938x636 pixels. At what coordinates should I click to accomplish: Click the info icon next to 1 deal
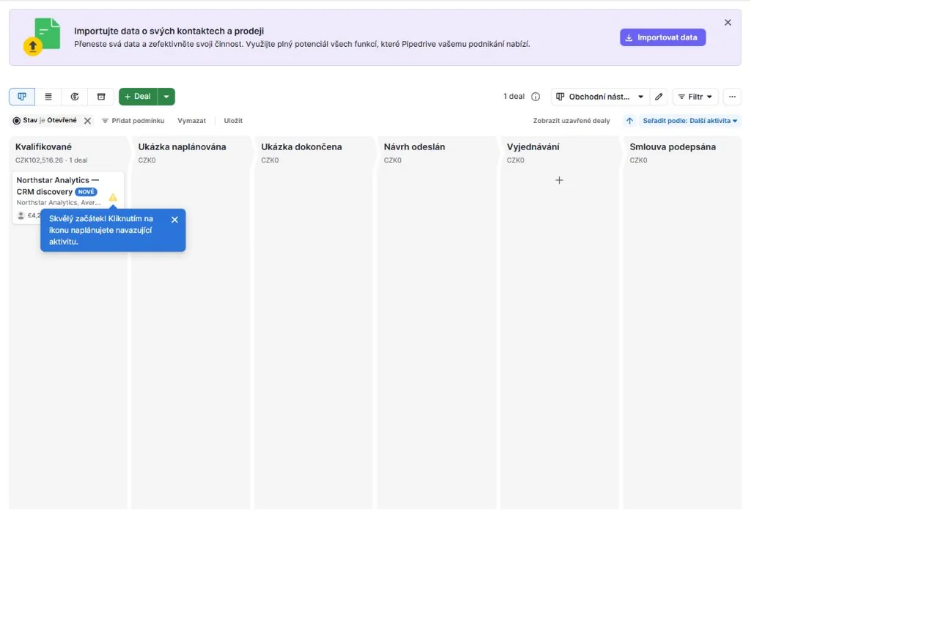click(x=536, y=97)
